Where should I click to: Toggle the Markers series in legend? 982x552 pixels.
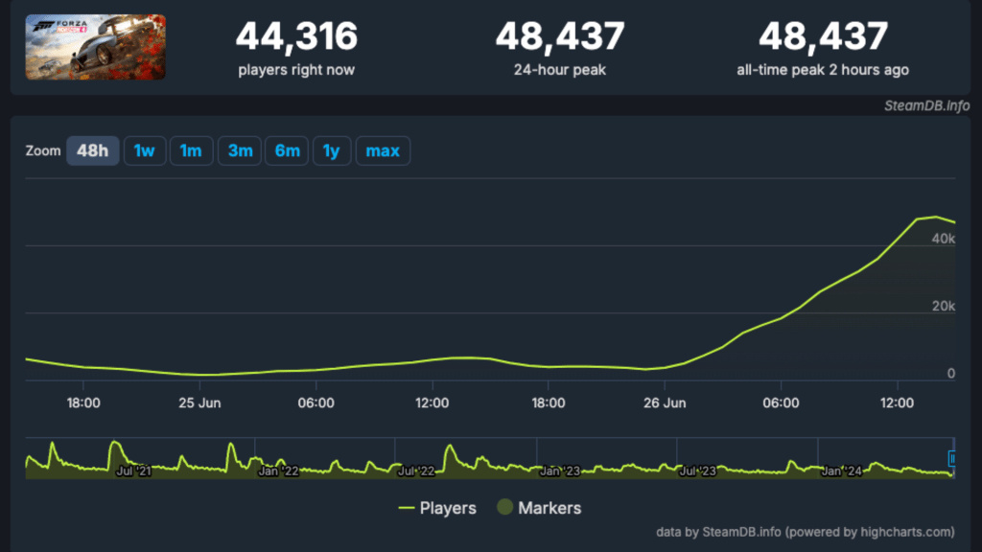coord(539,508)
